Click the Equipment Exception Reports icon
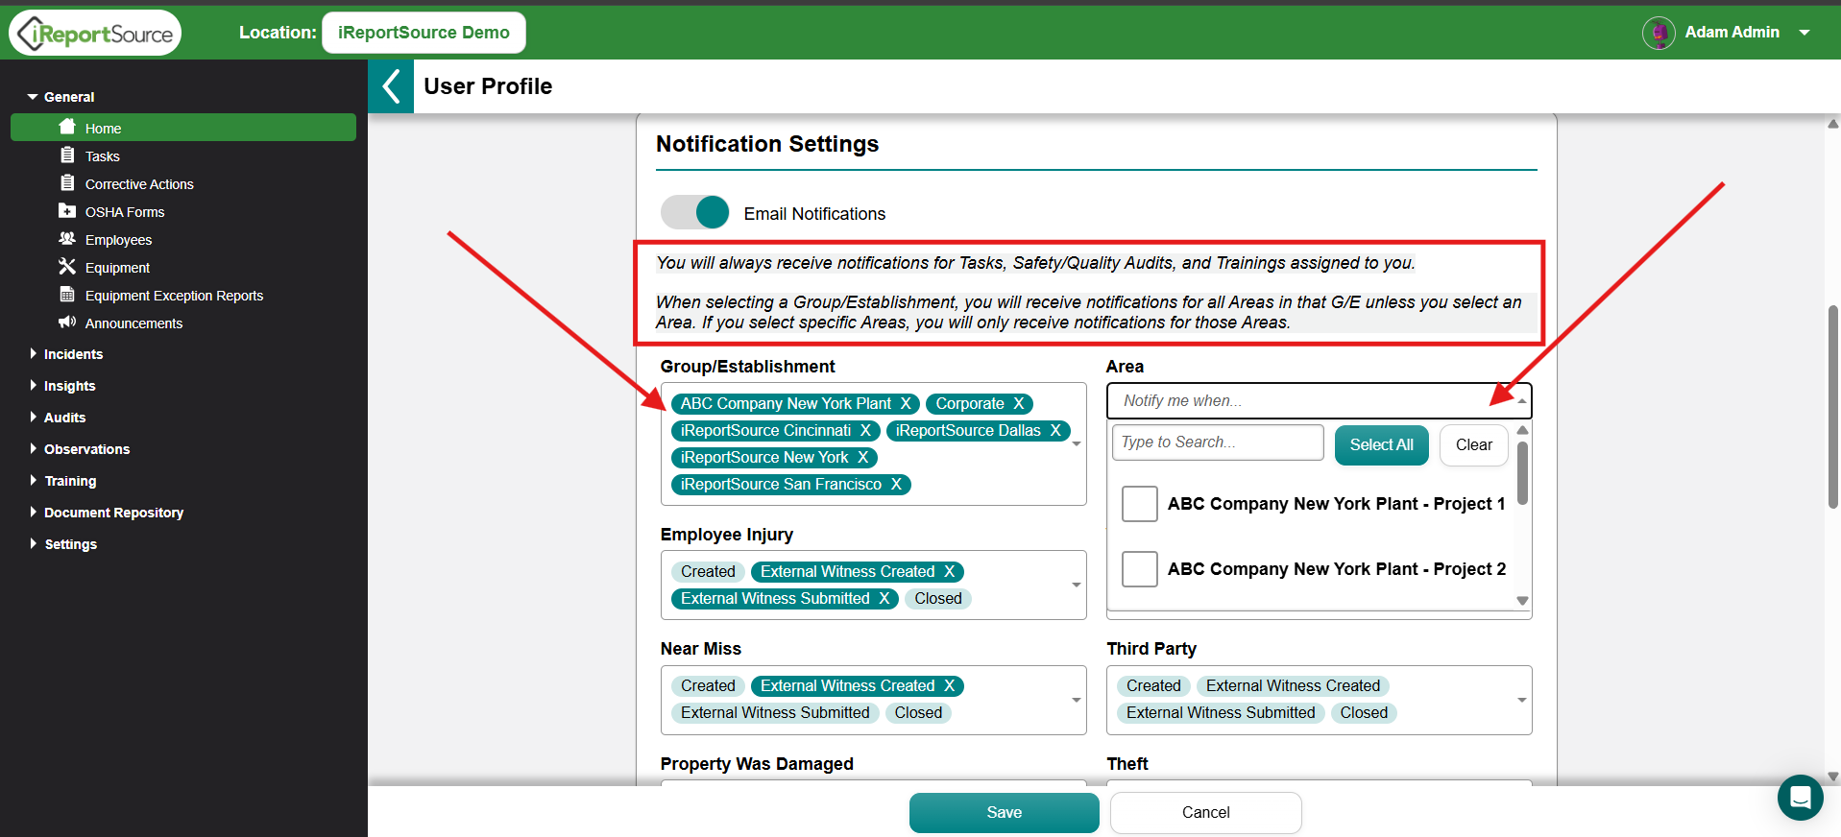Viewport: 1841px width, 837px height. coord(67,295)
